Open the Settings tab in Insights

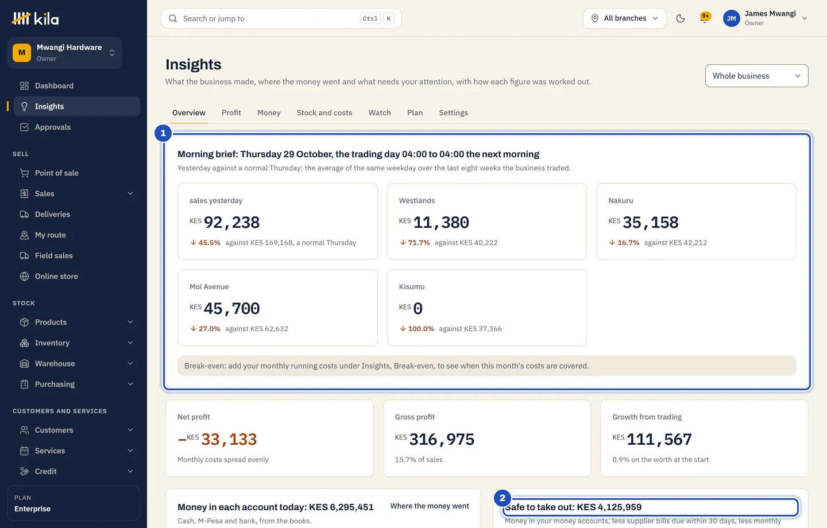tap(453, 112)
